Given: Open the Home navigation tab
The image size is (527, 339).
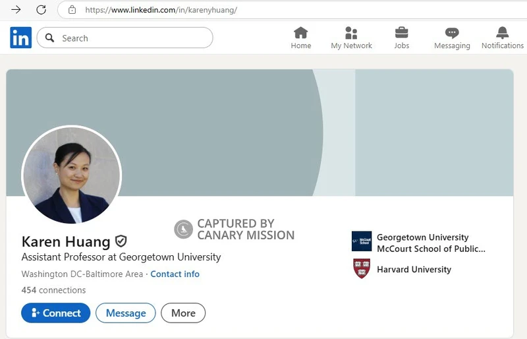Looking at the screenshot, I should coord(301,38).
